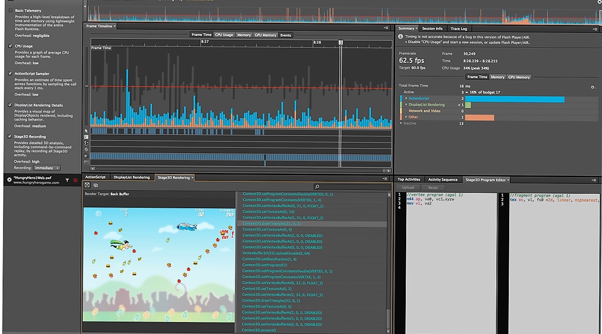Click the wireframe view icon above Render Target
Viewport: 602px width, 334px height.
[x=87, y=185]
